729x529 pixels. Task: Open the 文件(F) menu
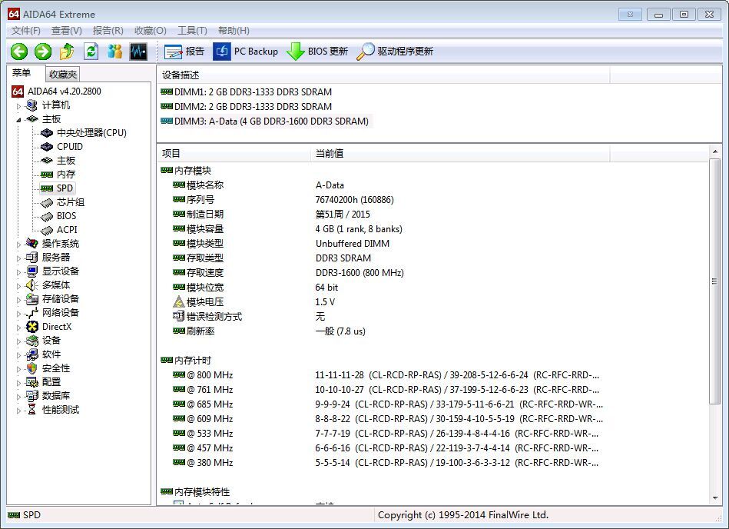(x=26, y=31)
